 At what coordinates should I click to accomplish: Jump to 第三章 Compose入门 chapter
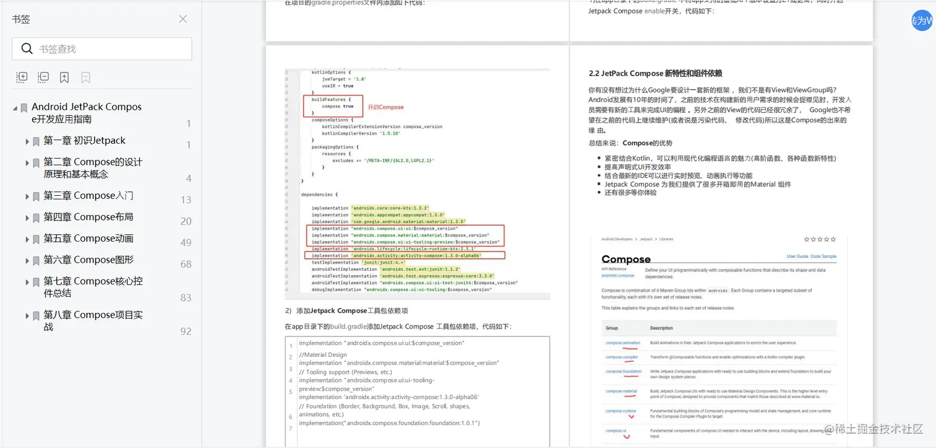(x=88, y=196)
